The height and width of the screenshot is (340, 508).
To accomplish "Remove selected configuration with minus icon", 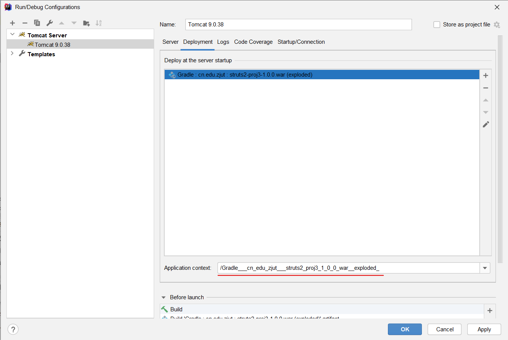I will [25, 23].
